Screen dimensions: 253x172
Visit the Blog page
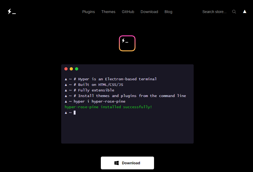pyautogui.click(x=168, y=12)
